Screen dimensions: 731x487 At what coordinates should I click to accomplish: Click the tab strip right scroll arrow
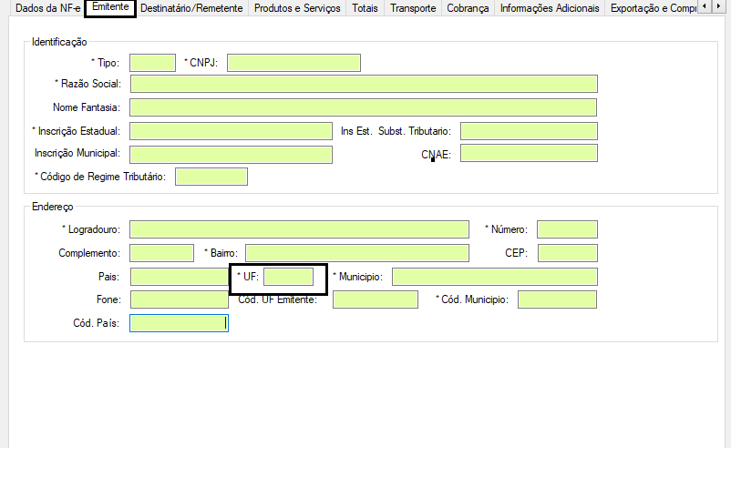718,6
